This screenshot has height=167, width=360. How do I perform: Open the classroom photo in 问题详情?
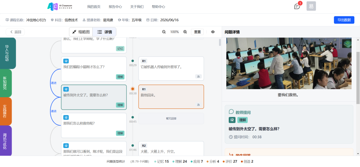(x=289, y=63)
